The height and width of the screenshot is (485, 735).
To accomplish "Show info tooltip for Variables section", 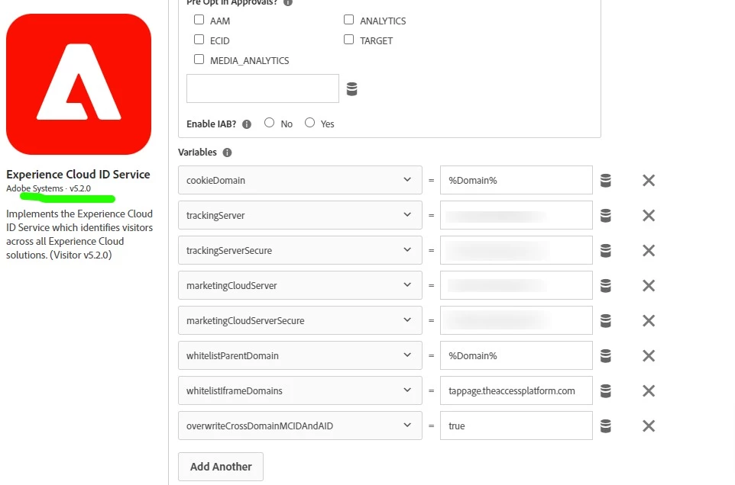I will [x=228, y=153].
